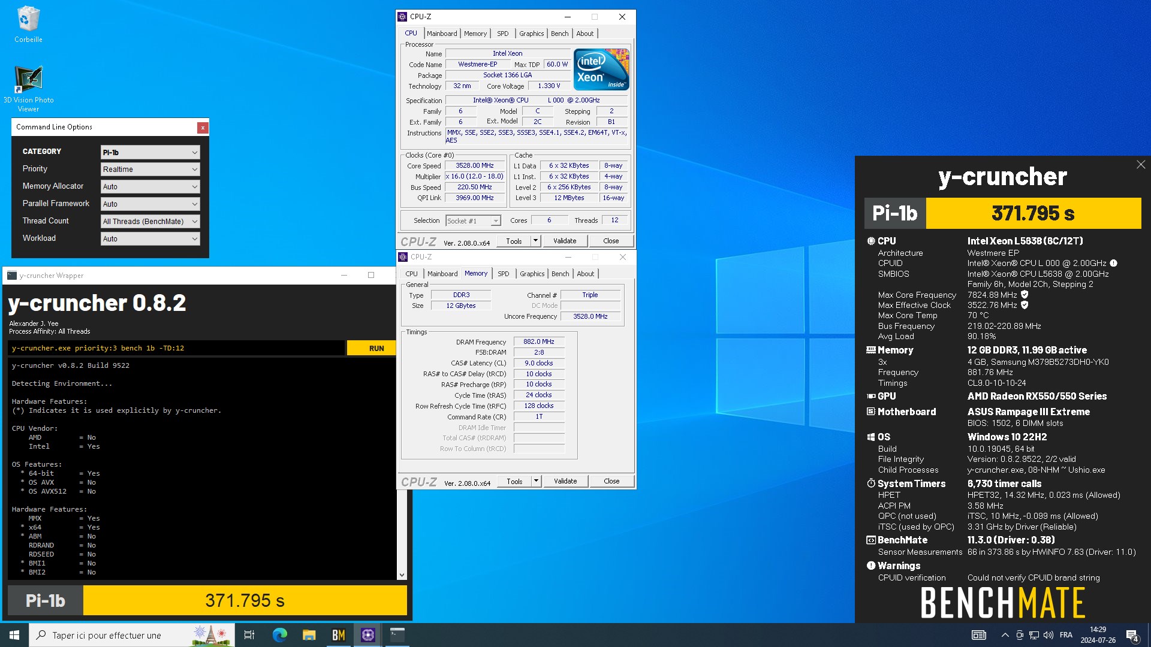Screen dimensions: 1151x647
Task: Click the y-cruncher Wrapper title icon
Action: 12,276
